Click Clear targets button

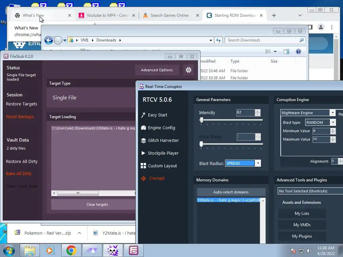click(97, 204)
